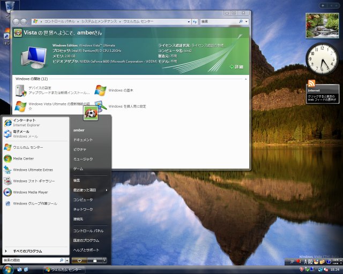The height and width of the screenshot is (274, 343).
Task: Click the IME 般 conversion mode icon
Action: [x=310, y=262]
